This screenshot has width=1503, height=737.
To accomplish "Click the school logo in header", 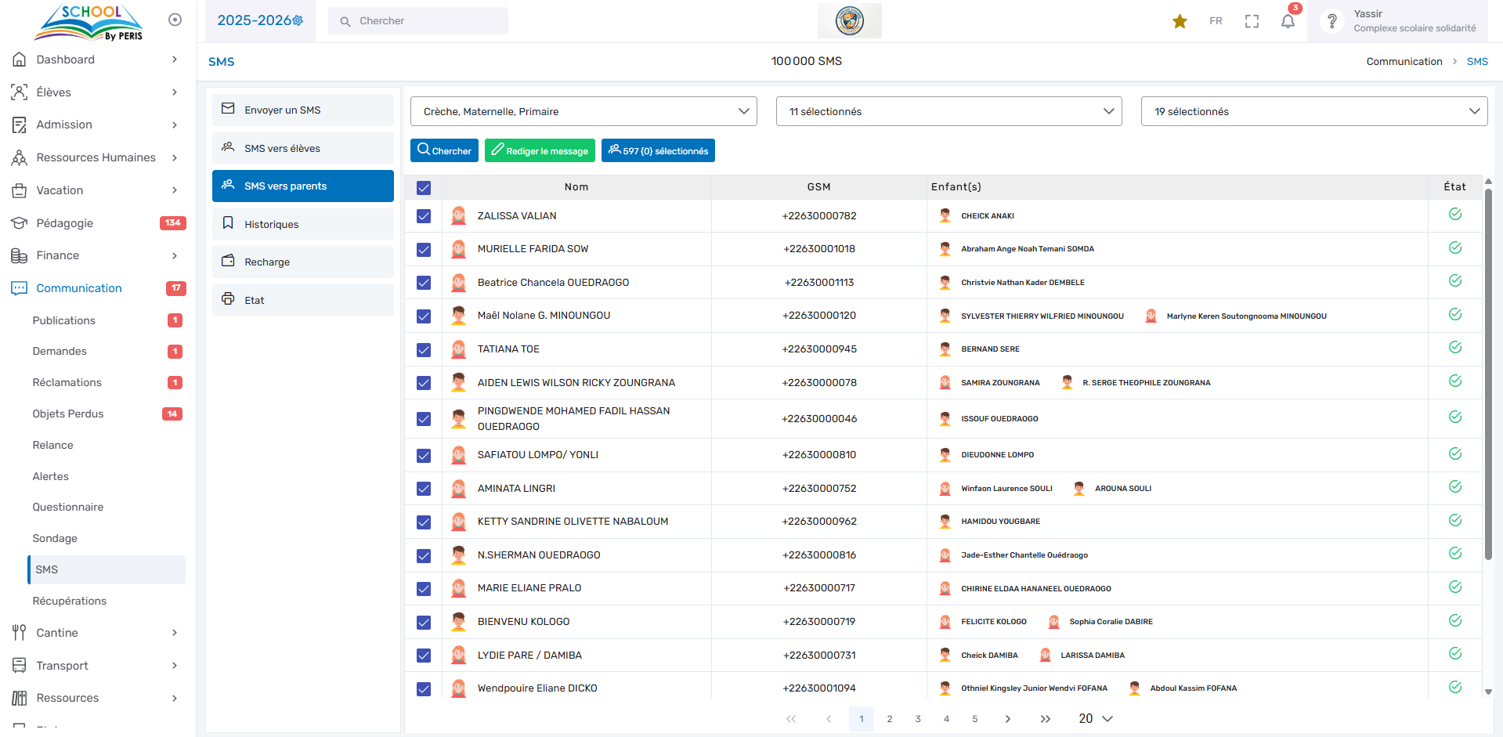I will (x=849, y=20).
